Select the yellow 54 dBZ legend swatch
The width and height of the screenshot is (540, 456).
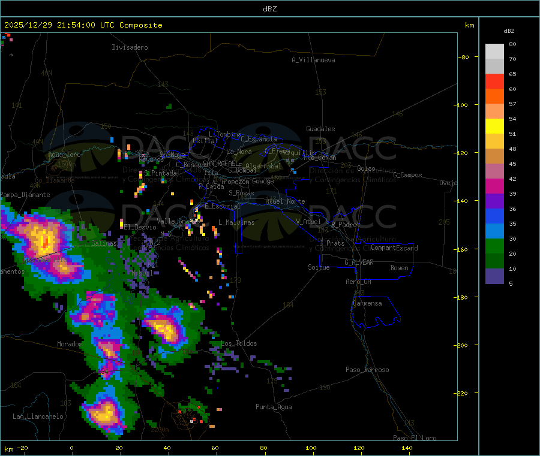click(x=494, y=126)
